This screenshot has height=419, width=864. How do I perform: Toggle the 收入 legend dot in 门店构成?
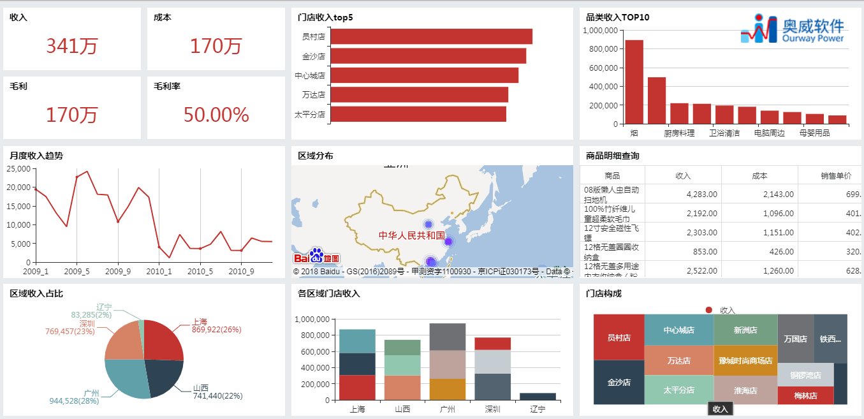coord(708,310)
